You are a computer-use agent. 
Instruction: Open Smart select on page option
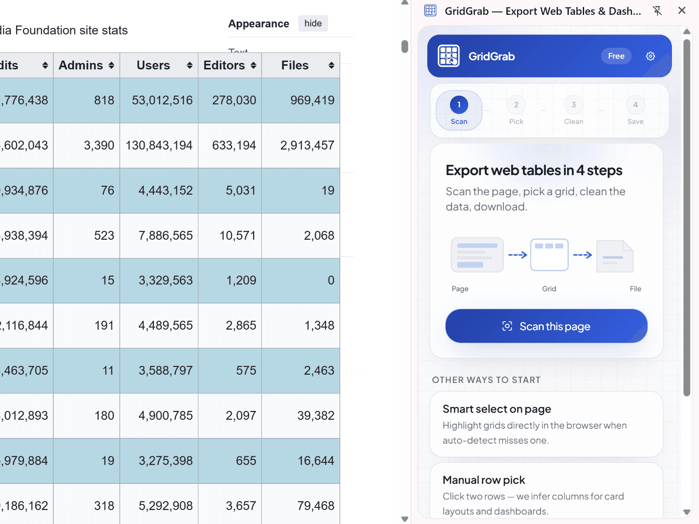546,424
